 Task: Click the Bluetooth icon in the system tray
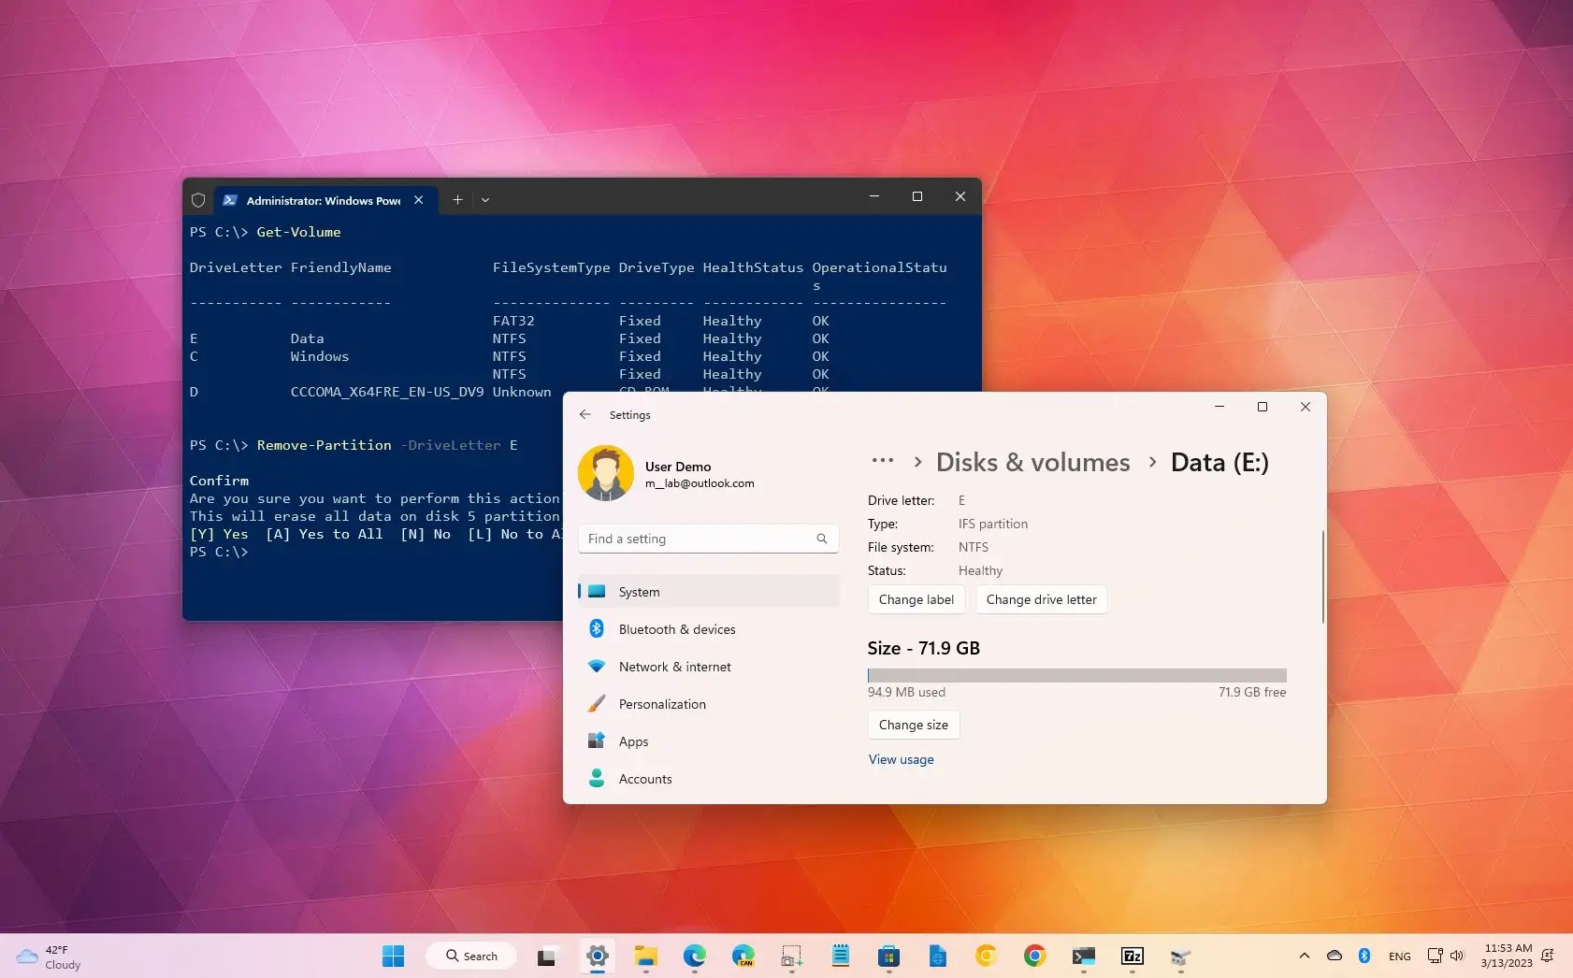pos(1364,956)
